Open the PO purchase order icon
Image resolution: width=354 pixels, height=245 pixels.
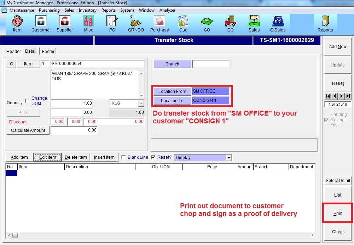[x=112, y=24]
